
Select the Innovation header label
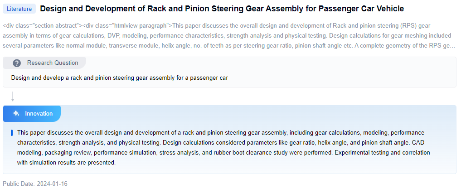coord(39,114)
